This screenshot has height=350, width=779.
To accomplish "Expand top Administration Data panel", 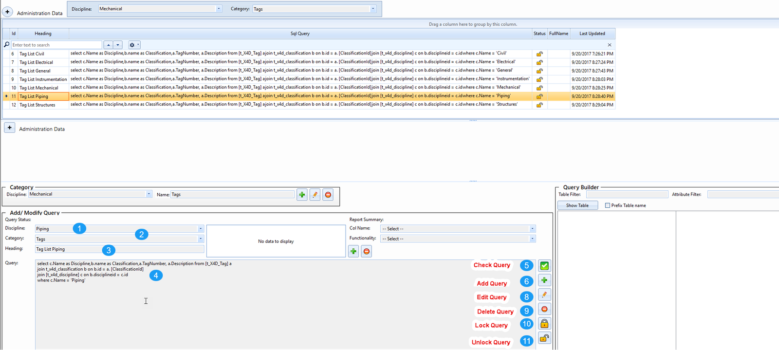I will tap(8, 12).
